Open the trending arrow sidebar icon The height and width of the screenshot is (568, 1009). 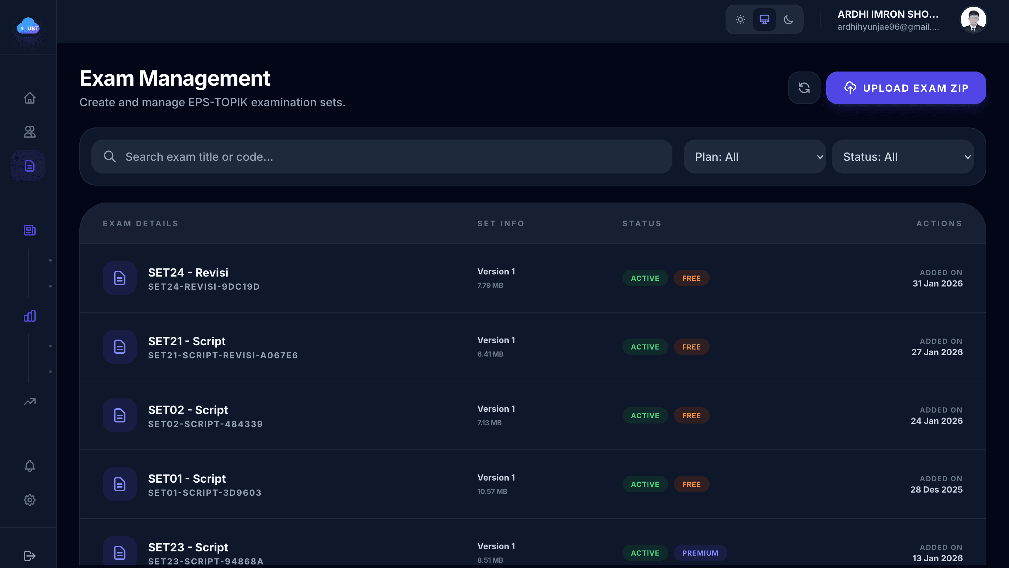click(x=29, y=402)
